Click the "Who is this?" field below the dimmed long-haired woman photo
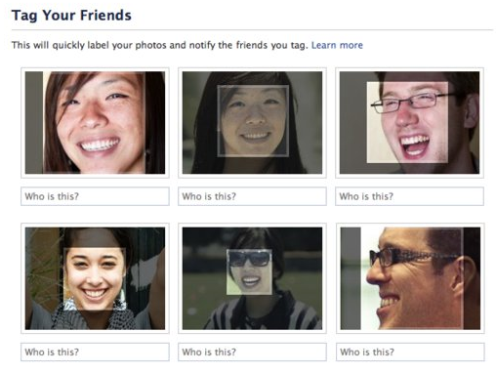The image size is (496, 373). point(252,196)
